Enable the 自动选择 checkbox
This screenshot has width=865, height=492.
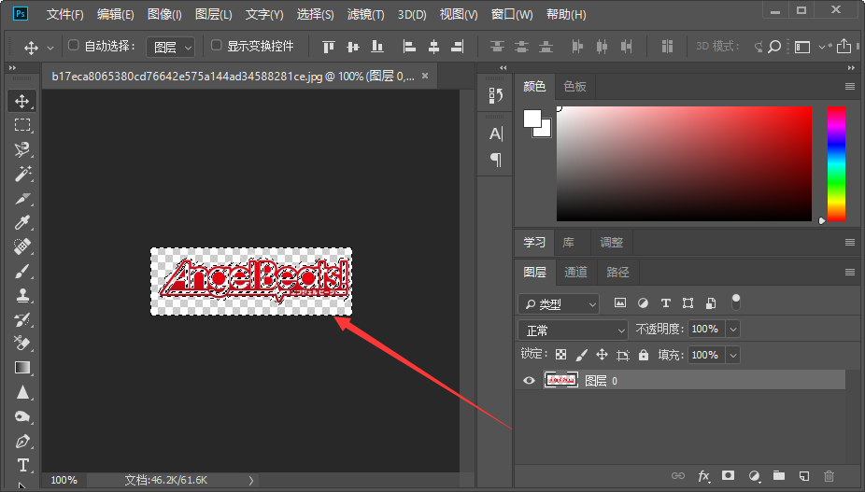[74, 45]
